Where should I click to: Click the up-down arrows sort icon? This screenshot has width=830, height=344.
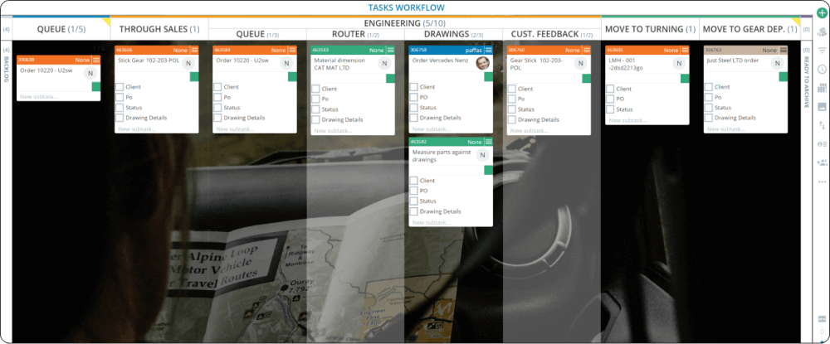[822, 125]
